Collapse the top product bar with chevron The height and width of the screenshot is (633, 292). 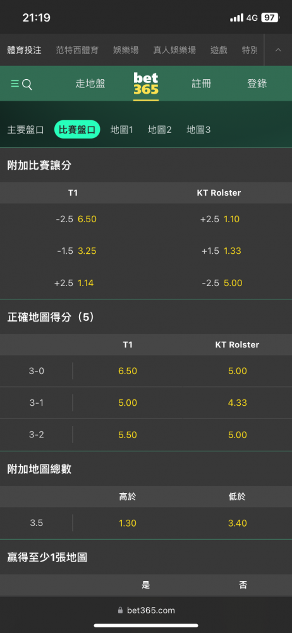coord(278,50)
